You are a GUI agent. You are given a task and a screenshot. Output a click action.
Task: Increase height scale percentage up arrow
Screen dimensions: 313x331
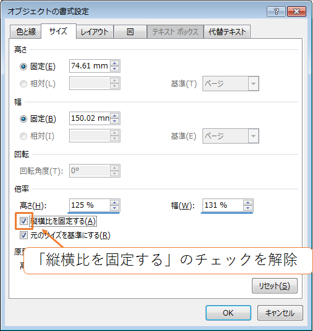coord(115,203)
